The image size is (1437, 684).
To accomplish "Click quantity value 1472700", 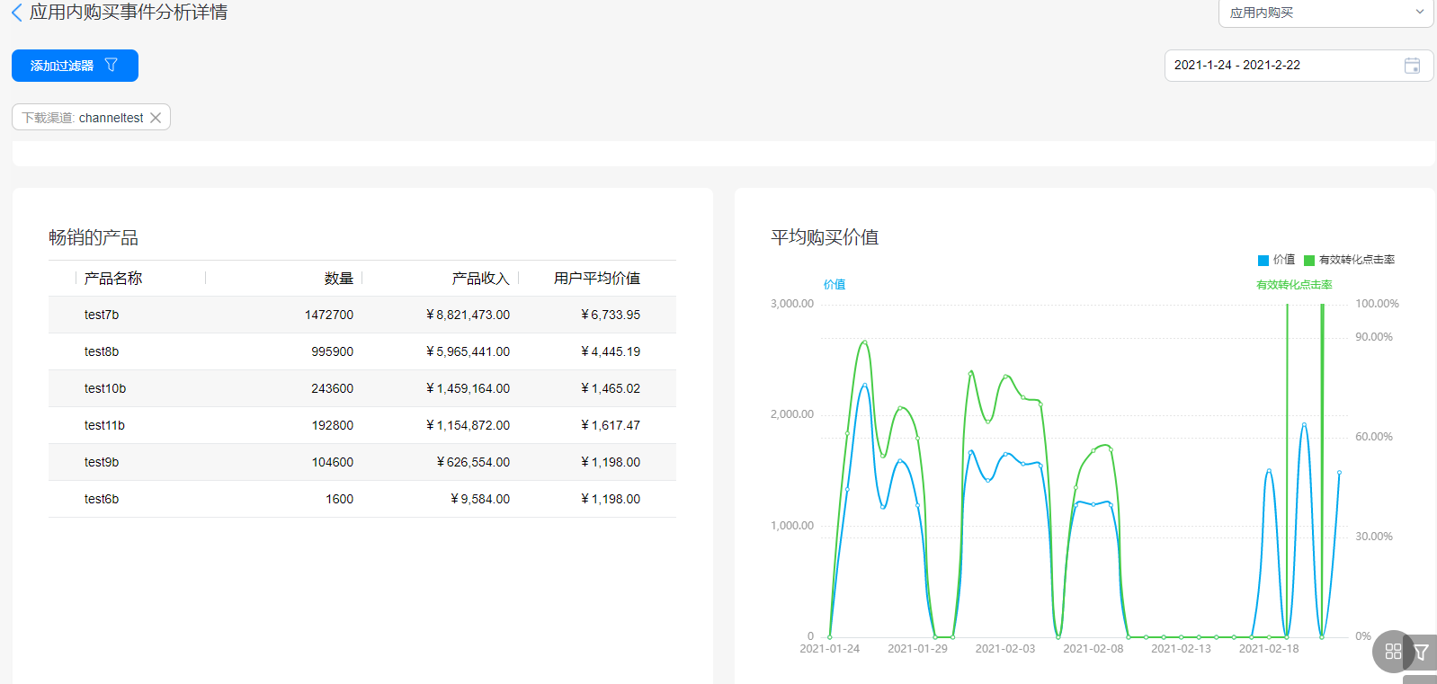I will pos(329,315).
